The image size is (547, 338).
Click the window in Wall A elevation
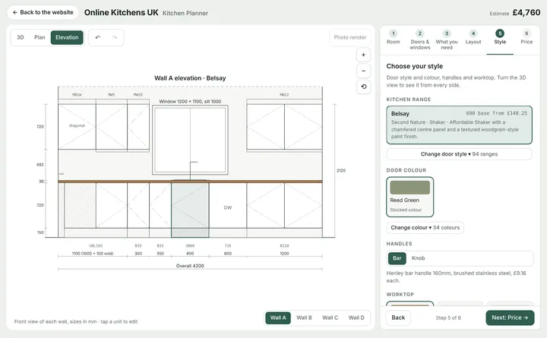pos(190,141)
